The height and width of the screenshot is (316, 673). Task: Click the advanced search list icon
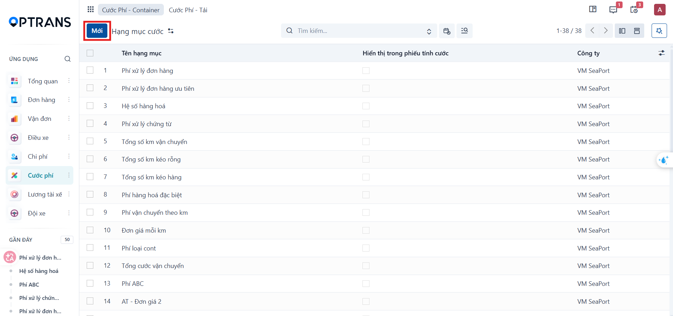coord(464,31)
